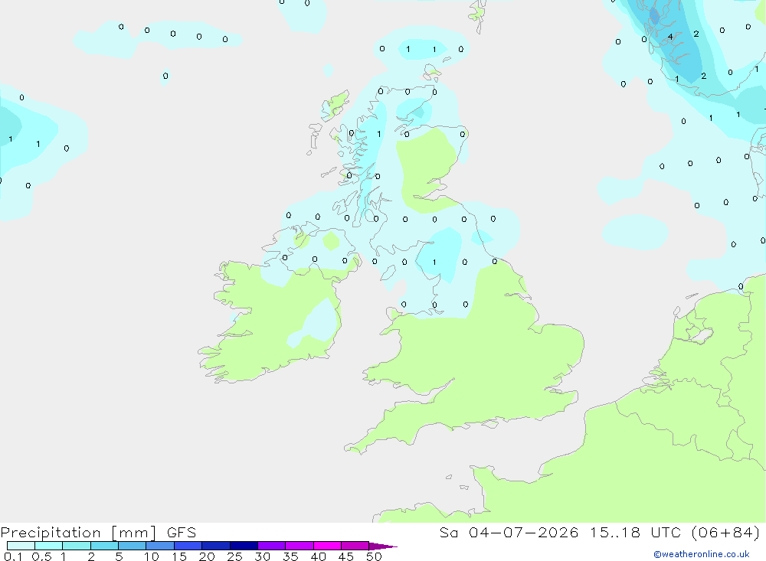Pick the 15–20 mm legend color swatch
The width and height of the screenshot is (766, 561).
188,546
